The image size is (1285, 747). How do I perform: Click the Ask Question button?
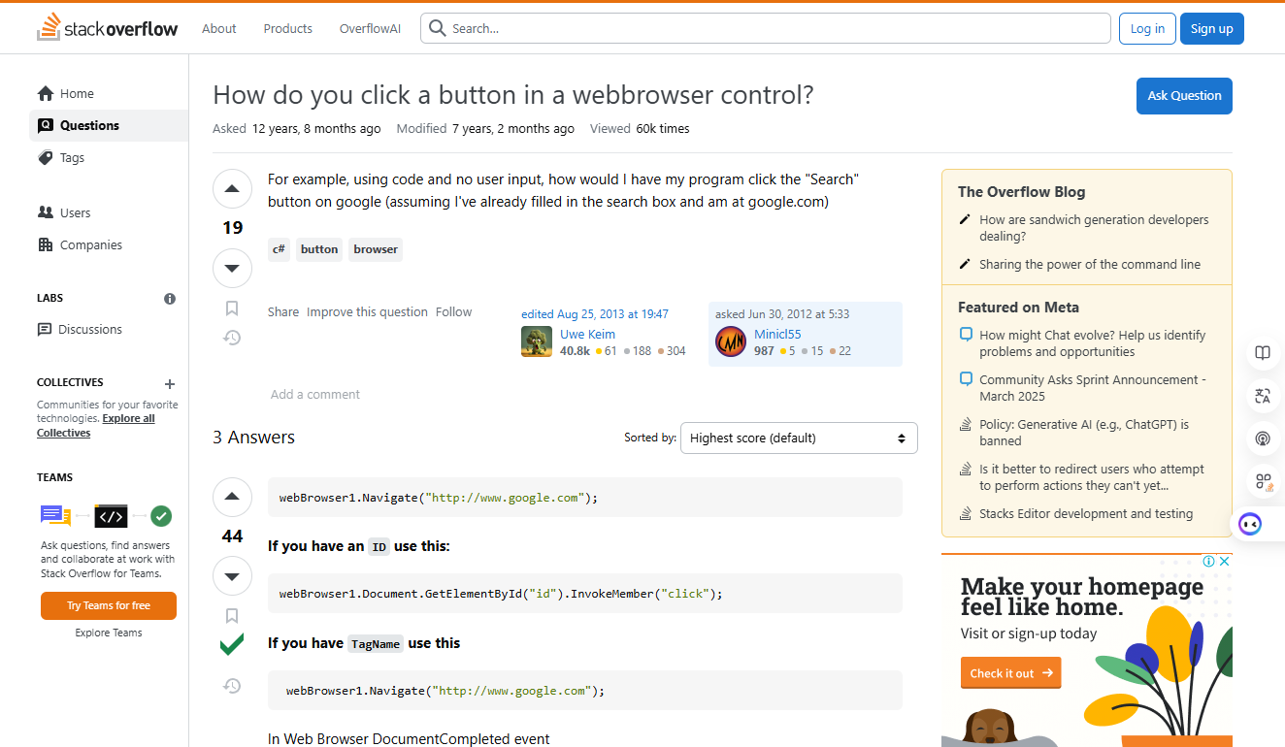1184,96
